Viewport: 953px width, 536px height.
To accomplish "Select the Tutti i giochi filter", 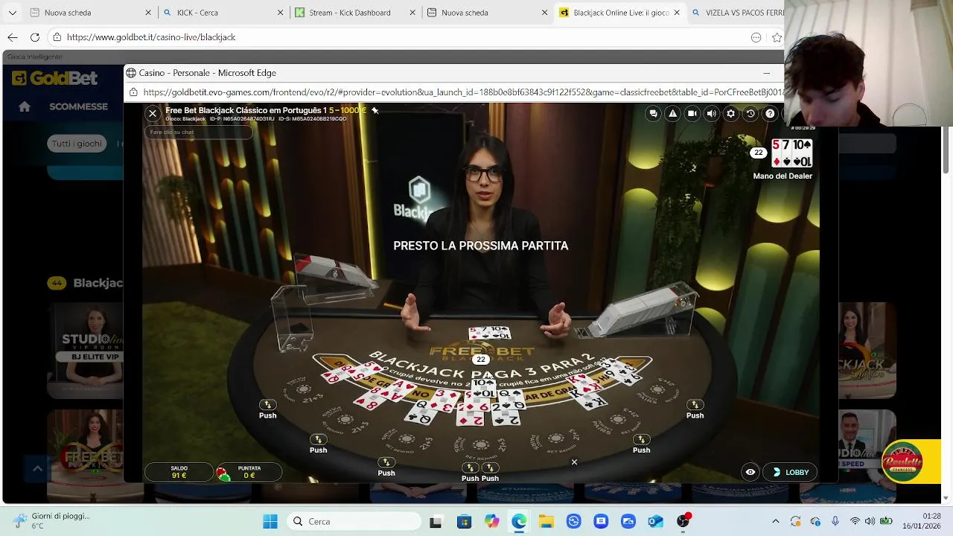I will click(x=77, y=144).
